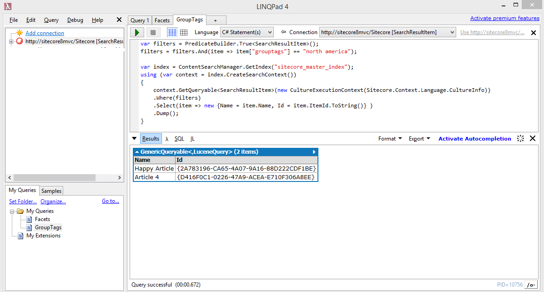The height and width of the screenshot is (292, 544).
Task: Run the query with the green Execute button
Action: [137, 32]
